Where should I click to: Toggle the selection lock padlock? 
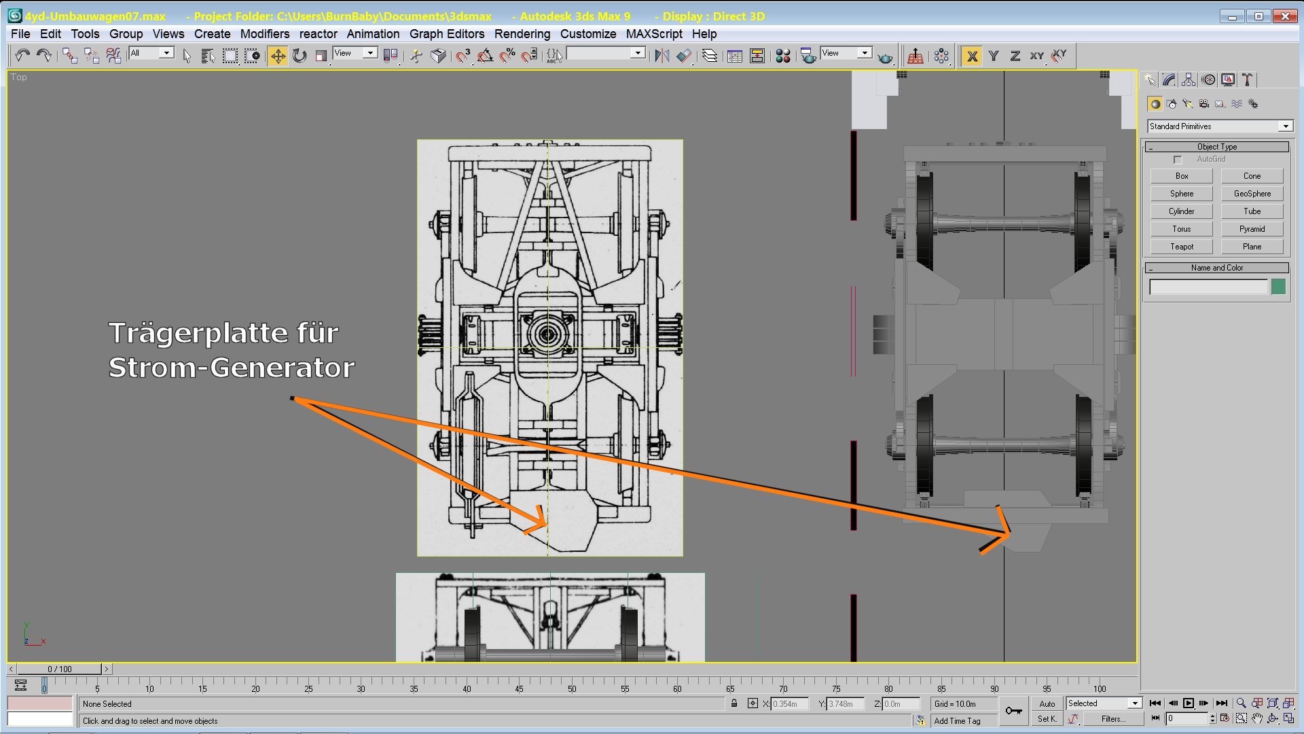click(734, 703)
